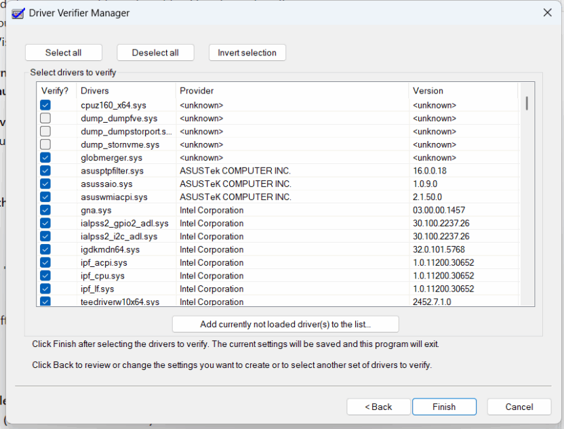
Task: Click the Driver Verifier Manager title bar icon
Action: tap(18, 12)
